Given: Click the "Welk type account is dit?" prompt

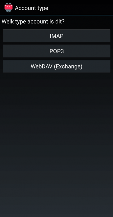Looking at the screenshot, I should 33,22.
